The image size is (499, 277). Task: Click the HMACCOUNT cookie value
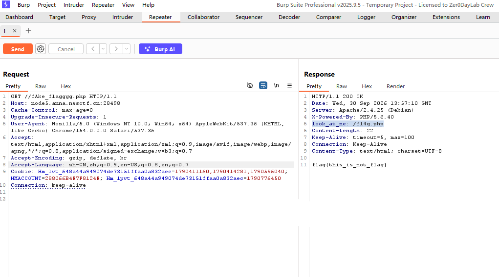(72, 178)
